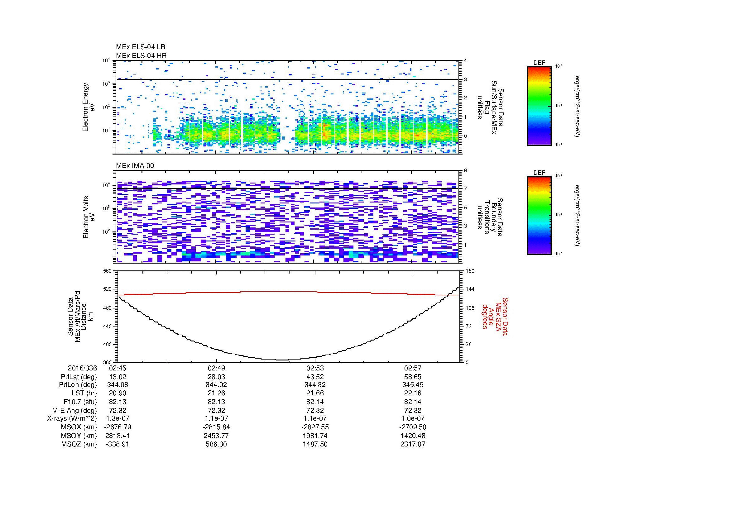The image size is (729, 515).
Task: Click the red 'MEx SZA Angle degrees' label
Action: (495, 316)
